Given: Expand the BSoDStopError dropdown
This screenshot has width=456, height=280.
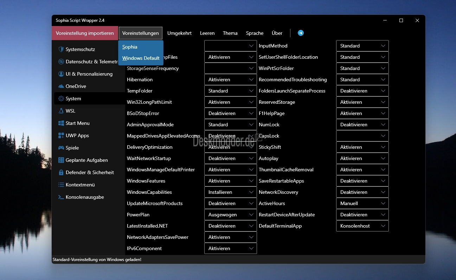Looking at the screenshot, I should 231,113.
